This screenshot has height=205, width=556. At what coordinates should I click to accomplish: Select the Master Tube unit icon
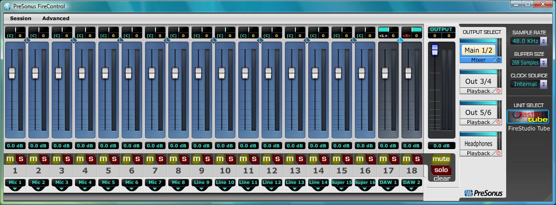coord(529,116)
